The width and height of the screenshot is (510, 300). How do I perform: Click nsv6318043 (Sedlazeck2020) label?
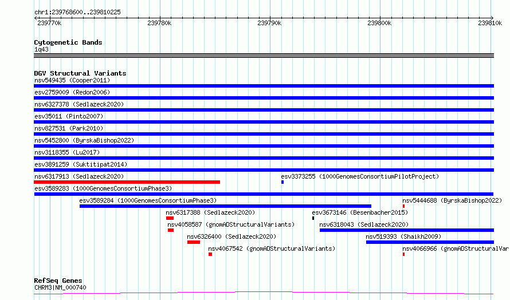point(364,224)
